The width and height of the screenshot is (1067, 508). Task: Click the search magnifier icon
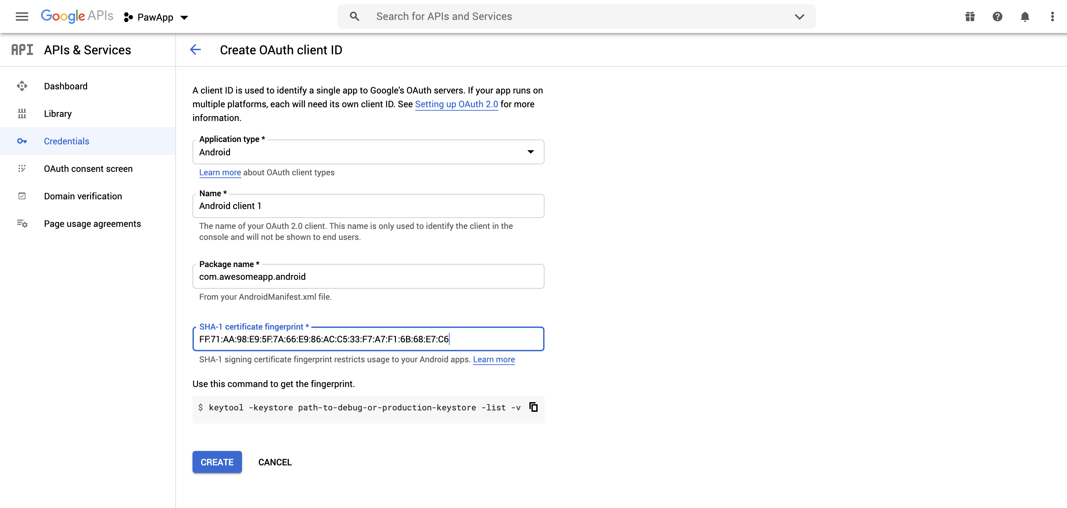click(354, 16)
